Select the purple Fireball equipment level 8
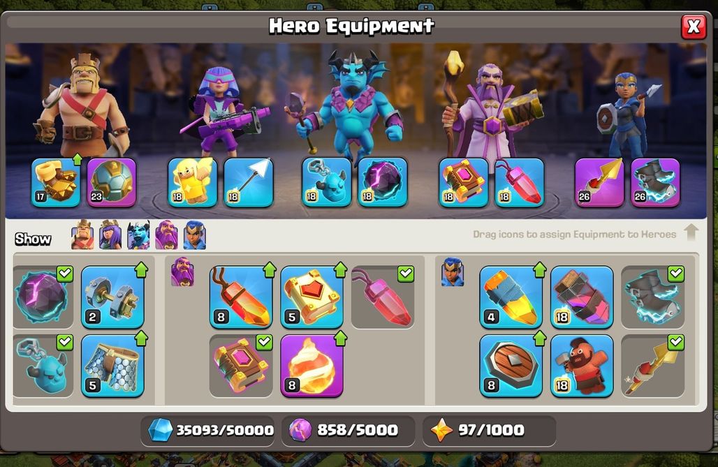 pyautogui.click(x=312, y=366)
